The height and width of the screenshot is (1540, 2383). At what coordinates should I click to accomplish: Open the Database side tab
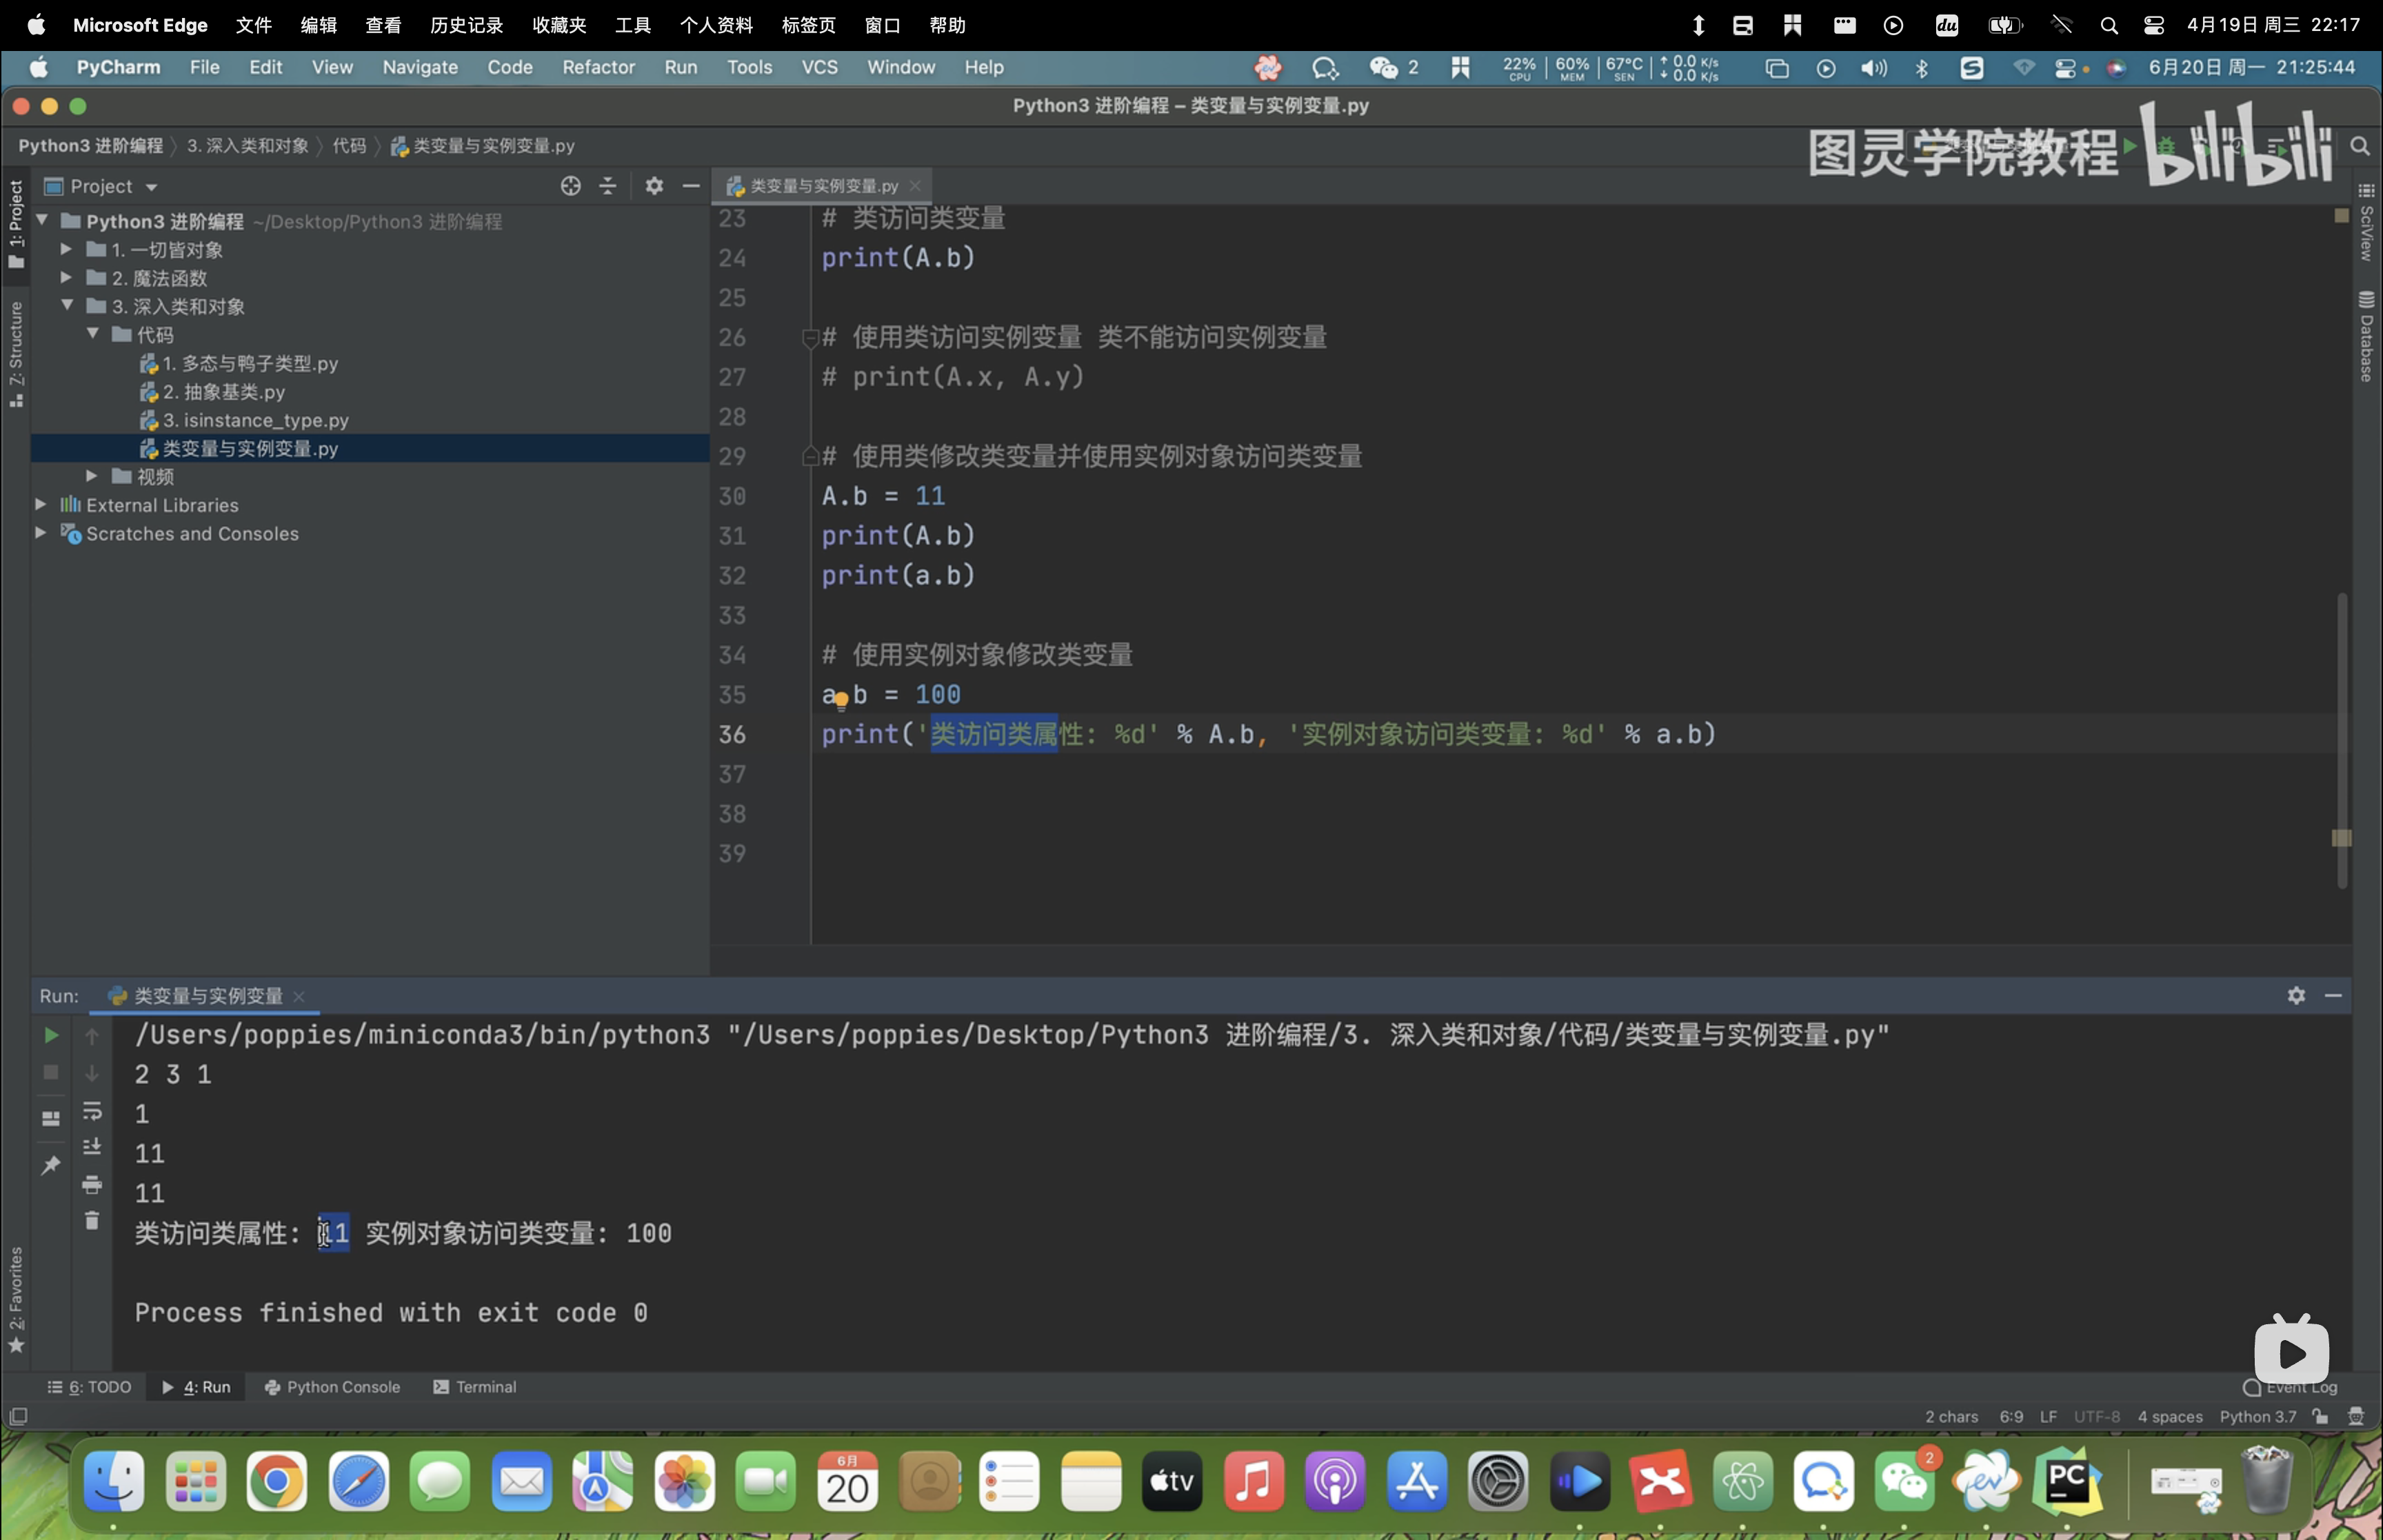click(x=2366, y=336)
